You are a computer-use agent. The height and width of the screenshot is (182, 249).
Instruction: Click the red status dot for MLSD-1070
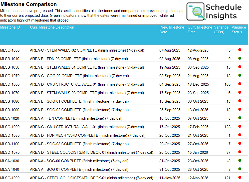(x=240, y=152)
